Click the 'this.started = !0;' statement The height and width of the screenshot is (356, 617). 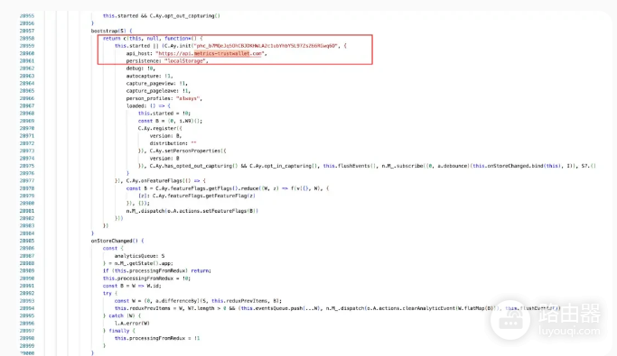(x=164, y=114)
